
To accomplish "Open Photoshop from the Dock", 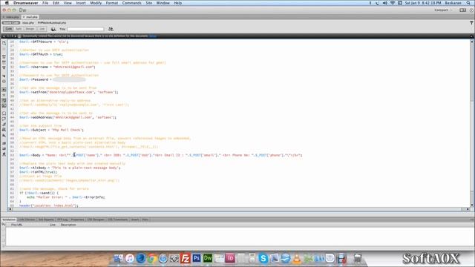I will click(x=197, y=258).
